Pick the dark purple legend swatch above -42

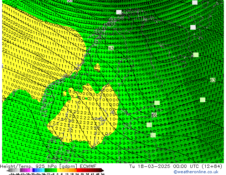coord(21,170)
